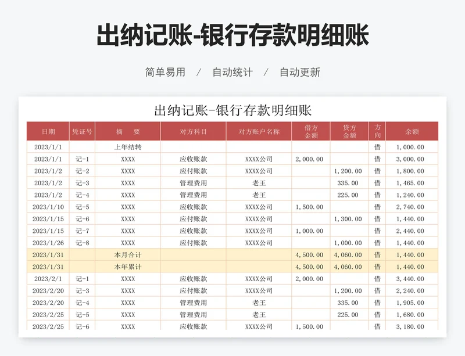
Task: Click 应收账款 in the 2023/1/10 row
Action: pyautogui.click(x=194, y=207)
